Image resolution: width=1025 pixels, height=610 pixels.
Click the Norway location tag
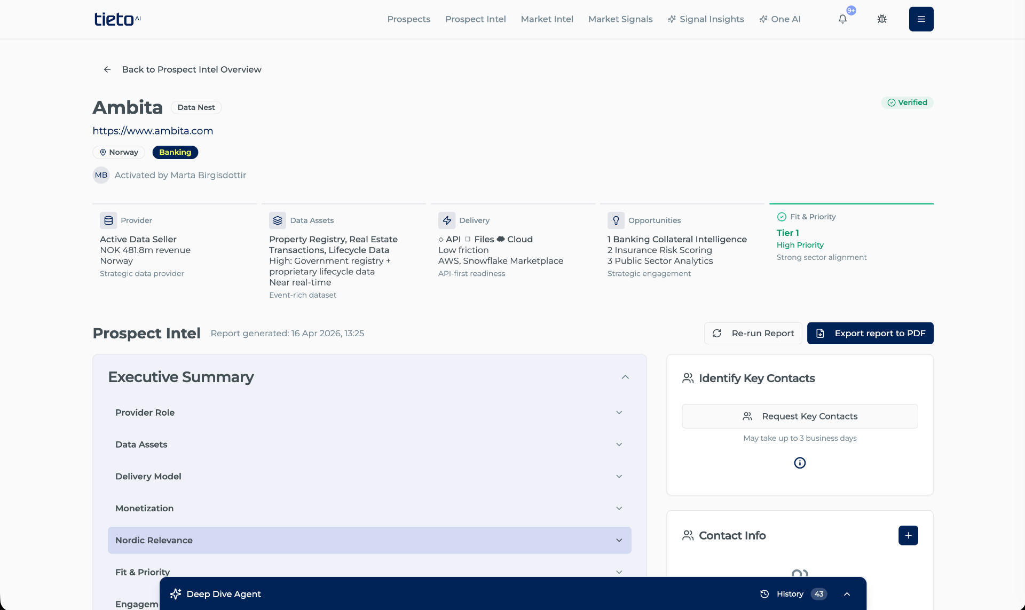[119, 152]
